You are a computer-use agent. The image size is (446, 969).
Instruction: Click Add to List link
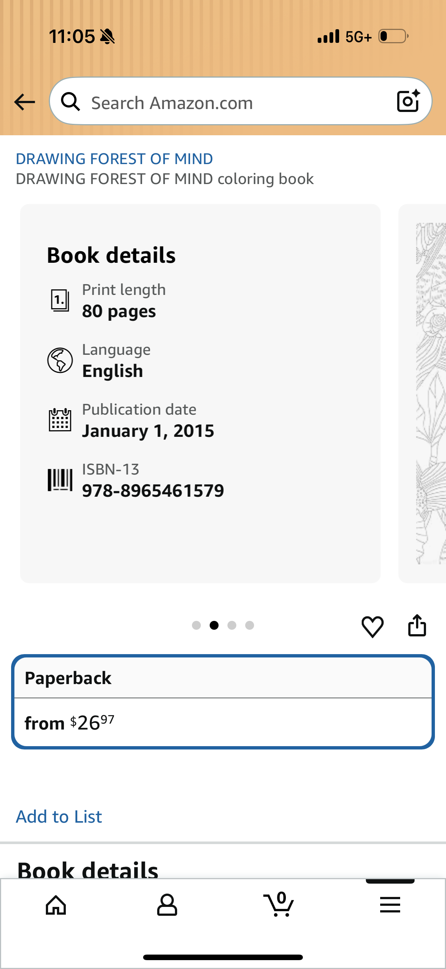click(x=59, y=816)
